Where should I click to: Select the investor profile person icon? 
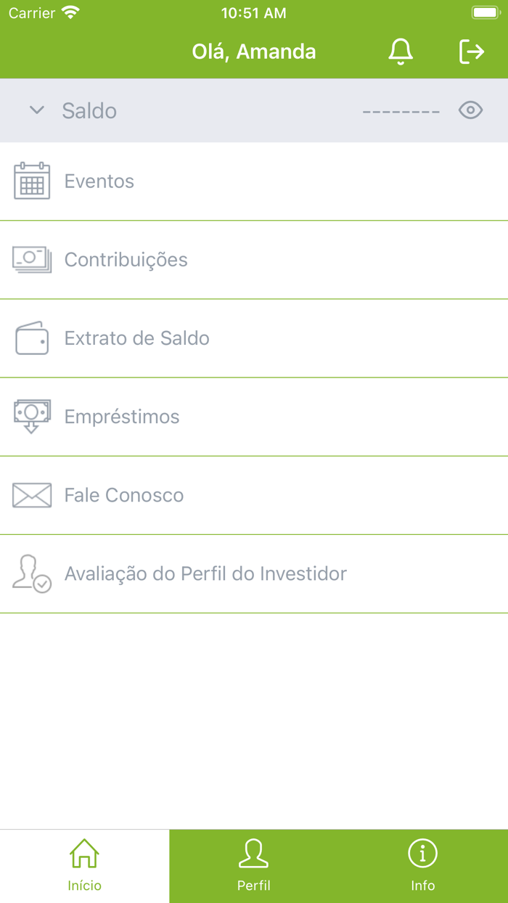pyautogui.click(x=32, y=573)
